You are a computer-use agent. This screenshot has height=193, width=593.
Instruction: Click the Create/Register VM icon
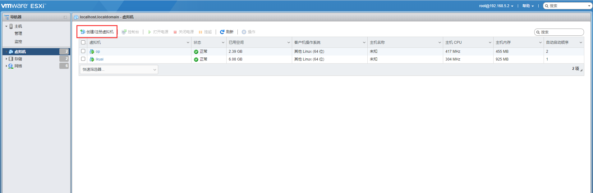tap(83, 32)
